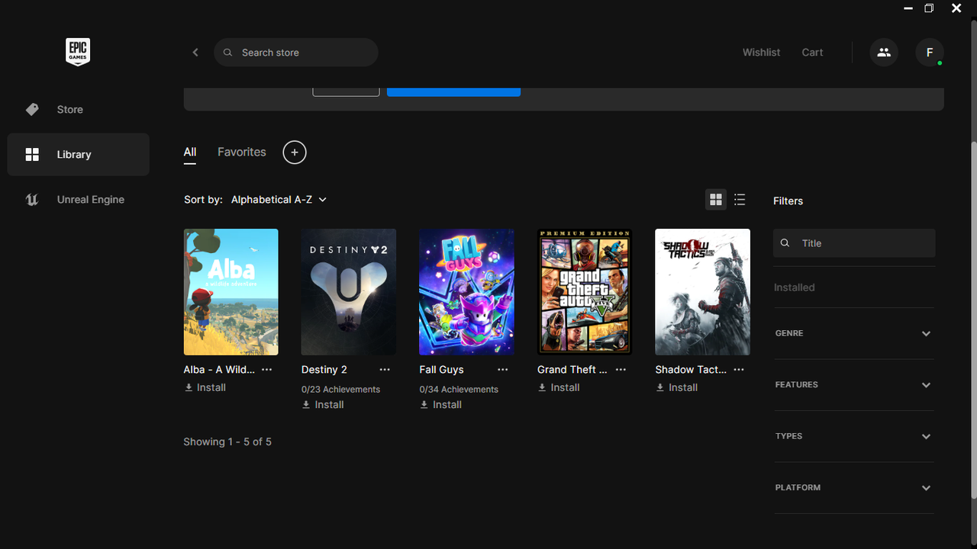Open the profile avatar F menu
977x549 pixels.
coord(930,53)
